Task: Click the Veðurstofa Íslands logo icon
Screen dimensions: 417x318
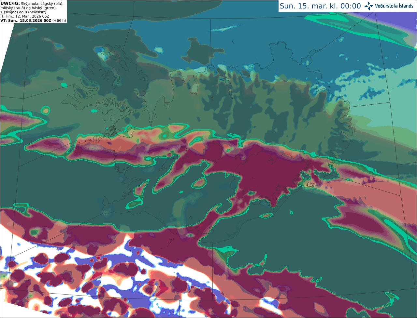Action: (x=369, y=6)
